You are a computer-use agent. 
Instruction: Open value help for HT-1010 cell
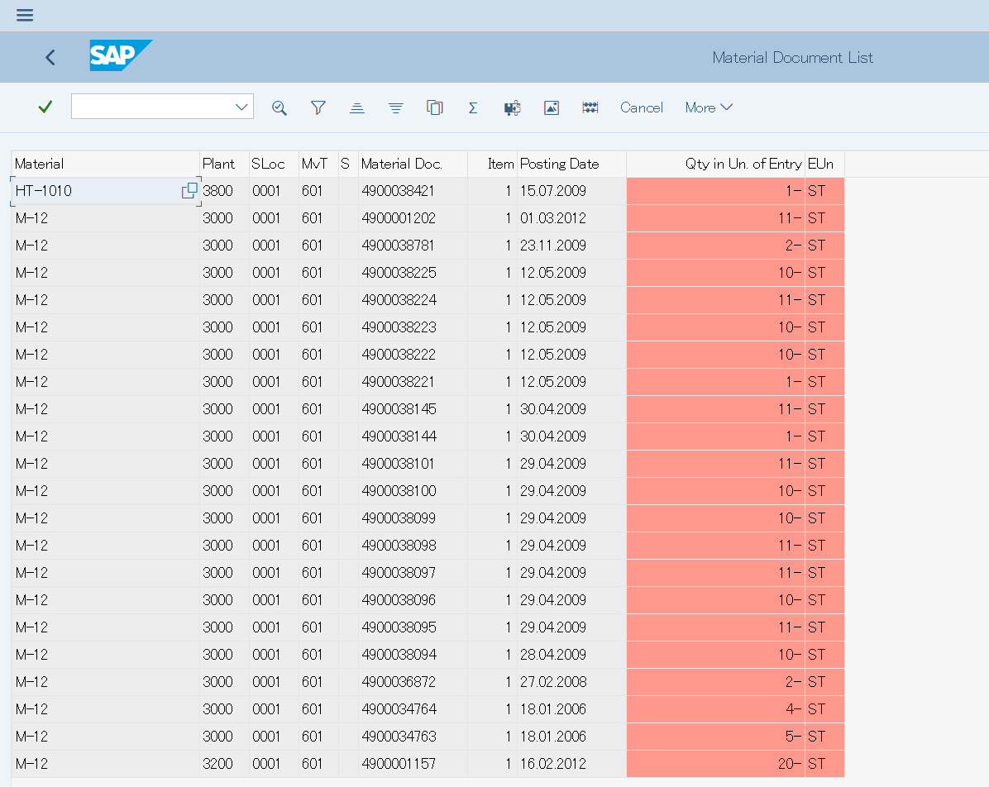[189, 191]
